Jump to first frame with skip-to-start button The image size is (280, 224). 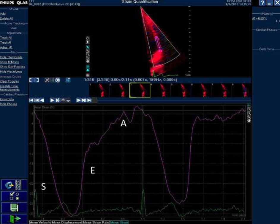click(31, 100)
